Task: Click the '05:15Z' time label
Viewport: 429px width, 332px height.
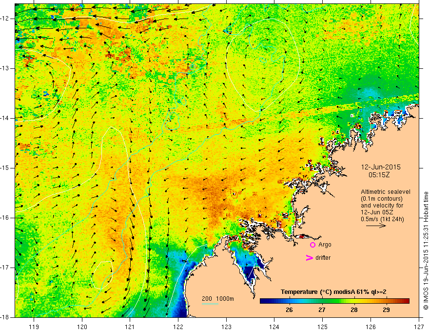Action: (x=379, y=175)
